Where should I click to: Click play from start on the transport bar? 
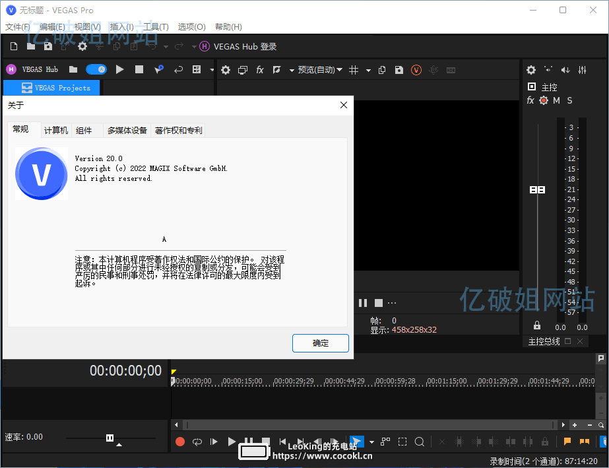(x=214, y=442)
